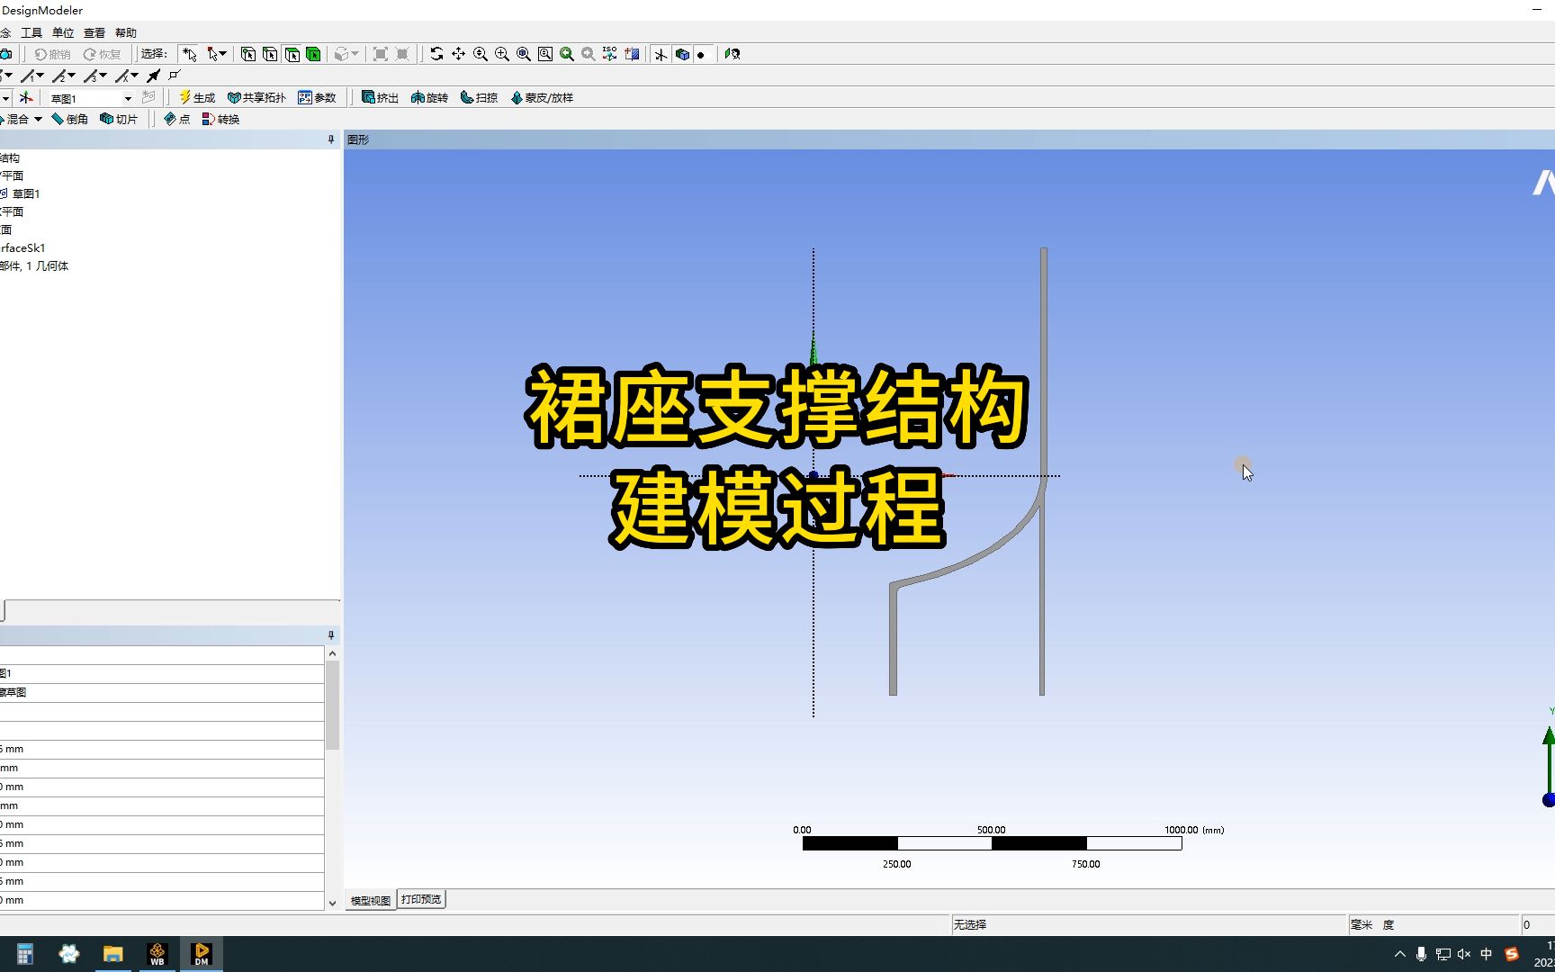Select the Box Zoom tool
Viewport: 1555px width, 972px height.
point(501,54)
